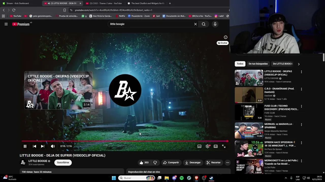
Task: Open the Netflix bookmark
Action: pyautogui.click(x=120, y=16)
